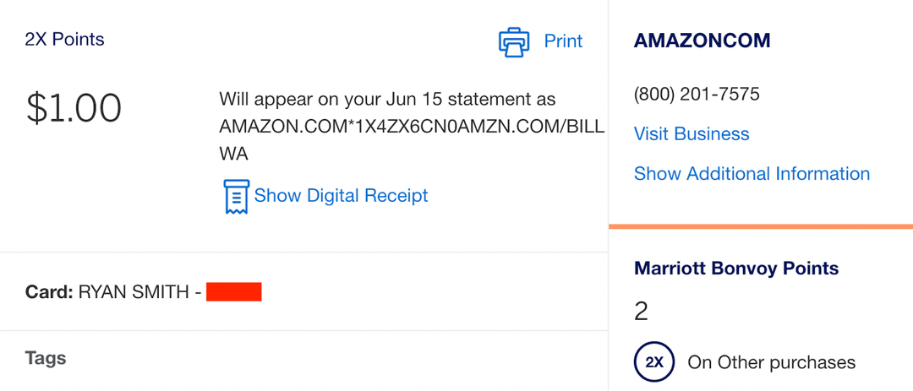
Task: Click the orange divider line
Action: pos(760,226)
